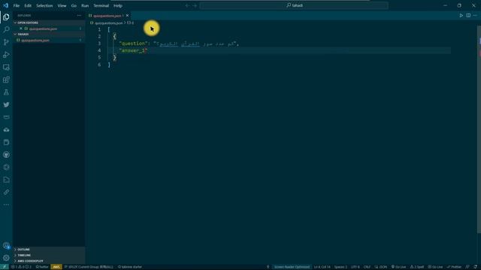
Task: Open the Terminal menu
Action: click(x=101, y=5)
